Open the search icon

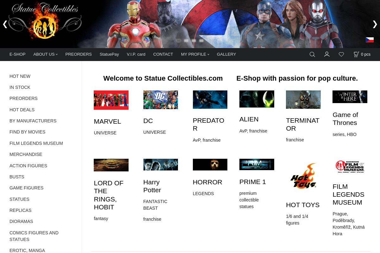point(312,54)
